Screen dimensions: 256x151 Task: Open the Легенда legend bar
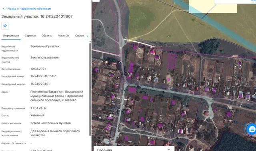(134, 149)
